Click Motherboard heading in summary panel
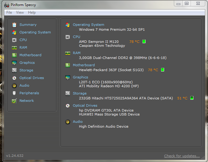Viewport: 208px width, 162px height. pyautogui.click(x=84, y=65)
